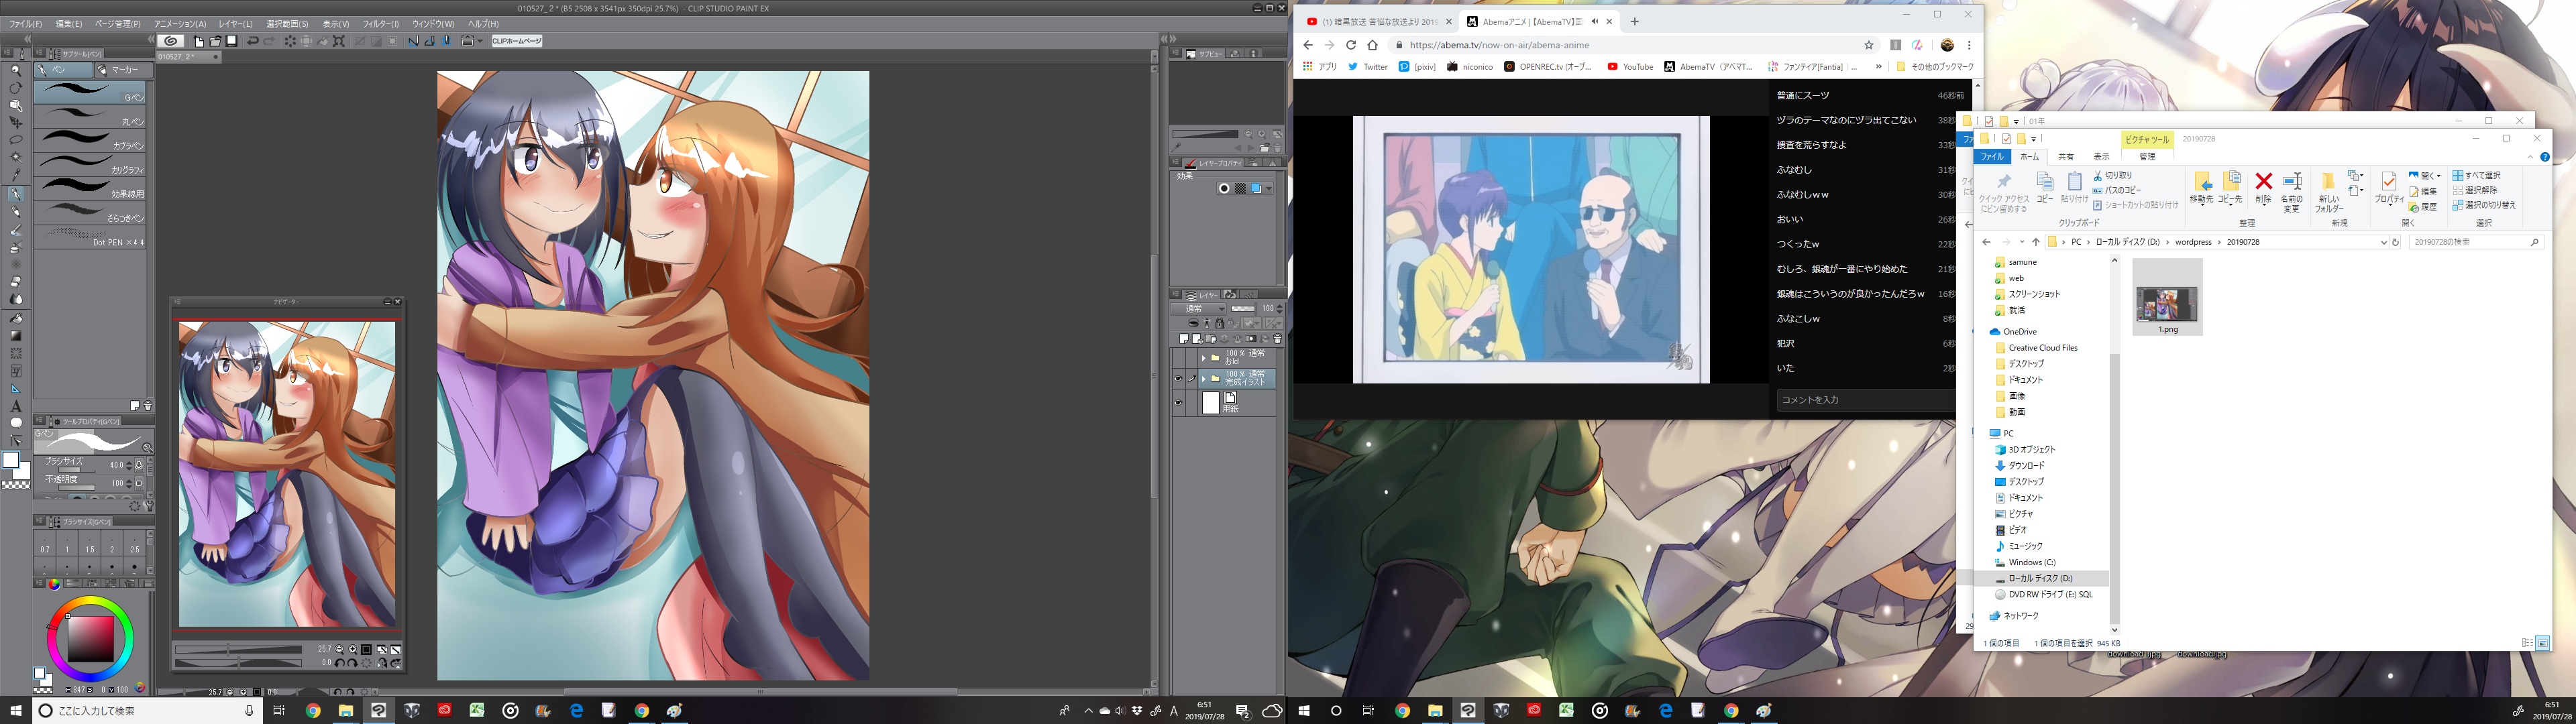This screenshot has height=724, width=2576.
Task: Expand the 完成イラスト layer folder
Action: click(x=1204, y=379)
